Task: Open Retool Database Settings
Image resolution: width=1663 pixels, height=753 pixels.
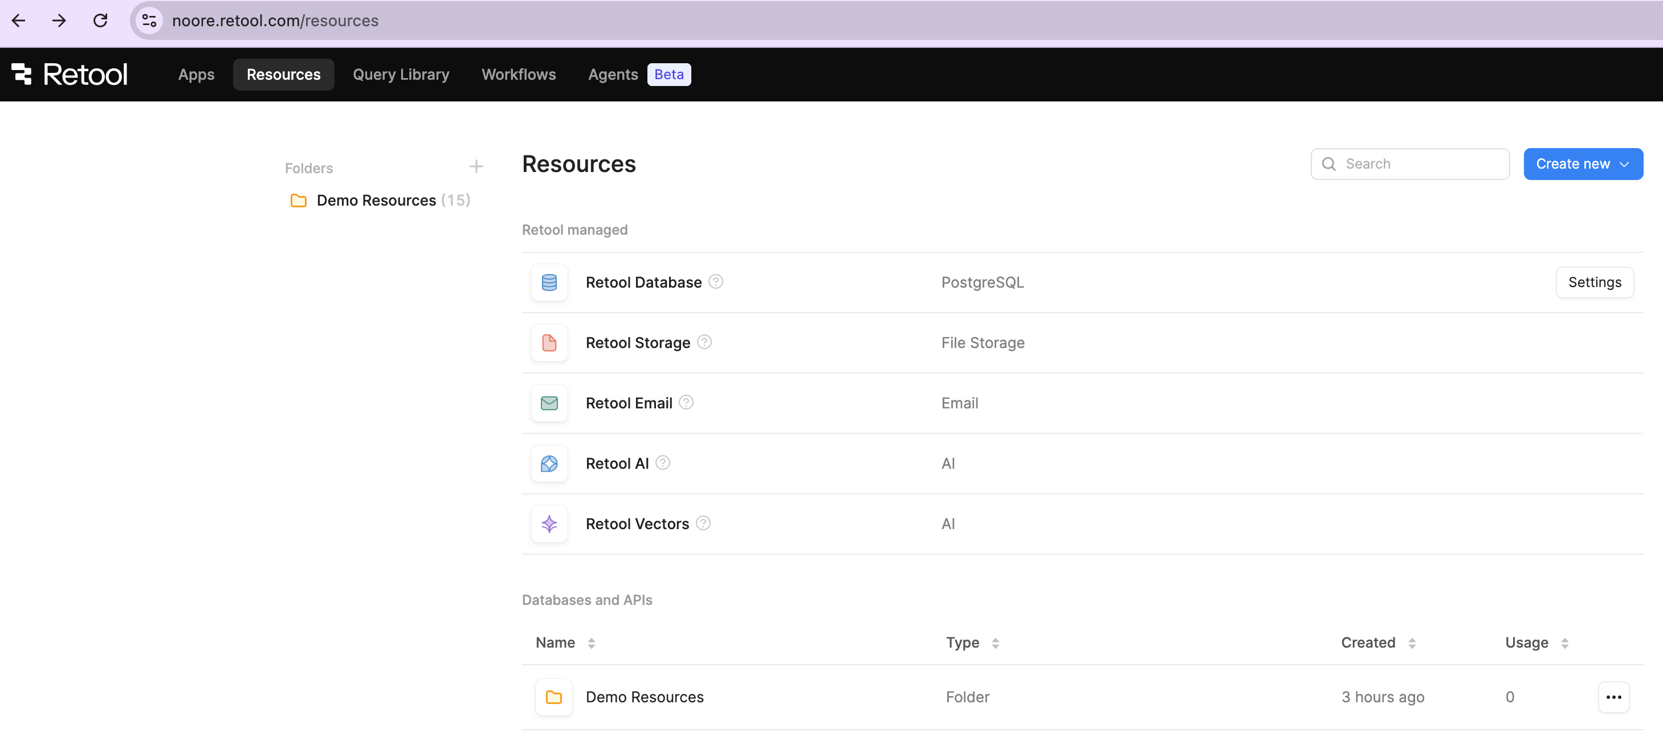Action: click(x=1594, y=283)
